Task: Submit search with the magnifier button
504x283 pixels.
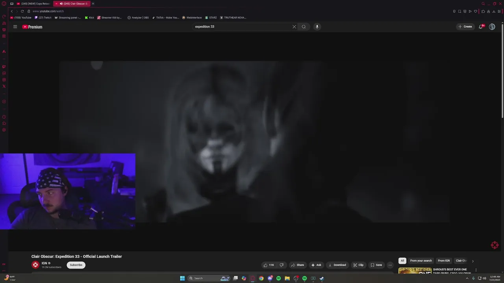Action: click(304, 27)
